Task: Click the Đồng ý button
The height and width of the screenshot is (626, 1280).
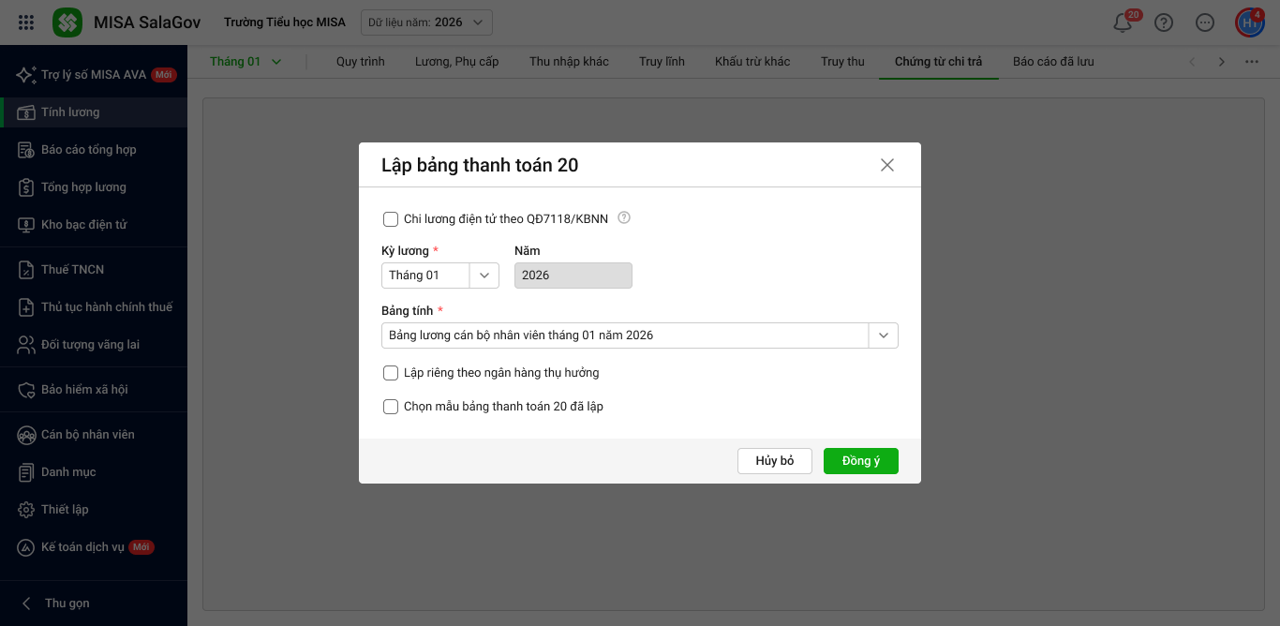Action: [x=860, y=461]
